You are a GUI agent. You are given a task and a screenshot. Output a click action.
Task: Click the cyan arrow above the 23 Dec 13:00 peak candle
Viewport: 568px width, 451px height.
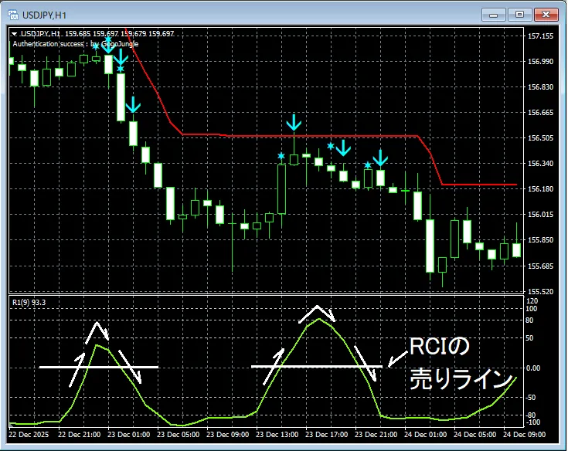(294, 122)
